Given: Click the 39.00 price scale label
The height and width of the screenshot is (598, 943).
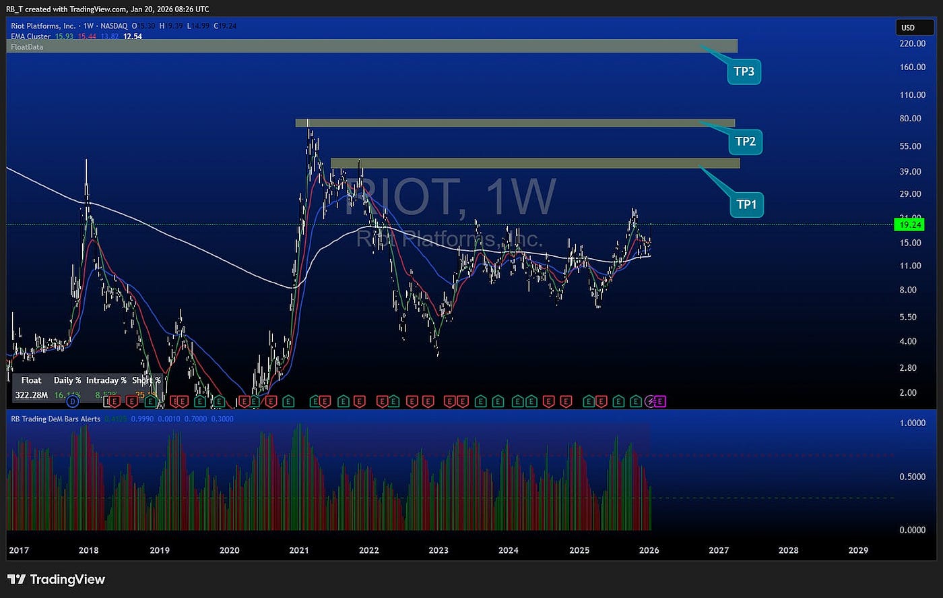Looking at the screenshot, I should 910,172.
